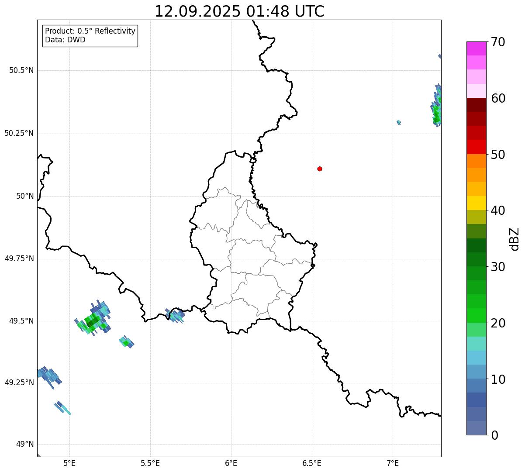Click the "49.75°N" latitude label
Screen dimensions: 525x472
pyautogui.click(x=19, y=258)
